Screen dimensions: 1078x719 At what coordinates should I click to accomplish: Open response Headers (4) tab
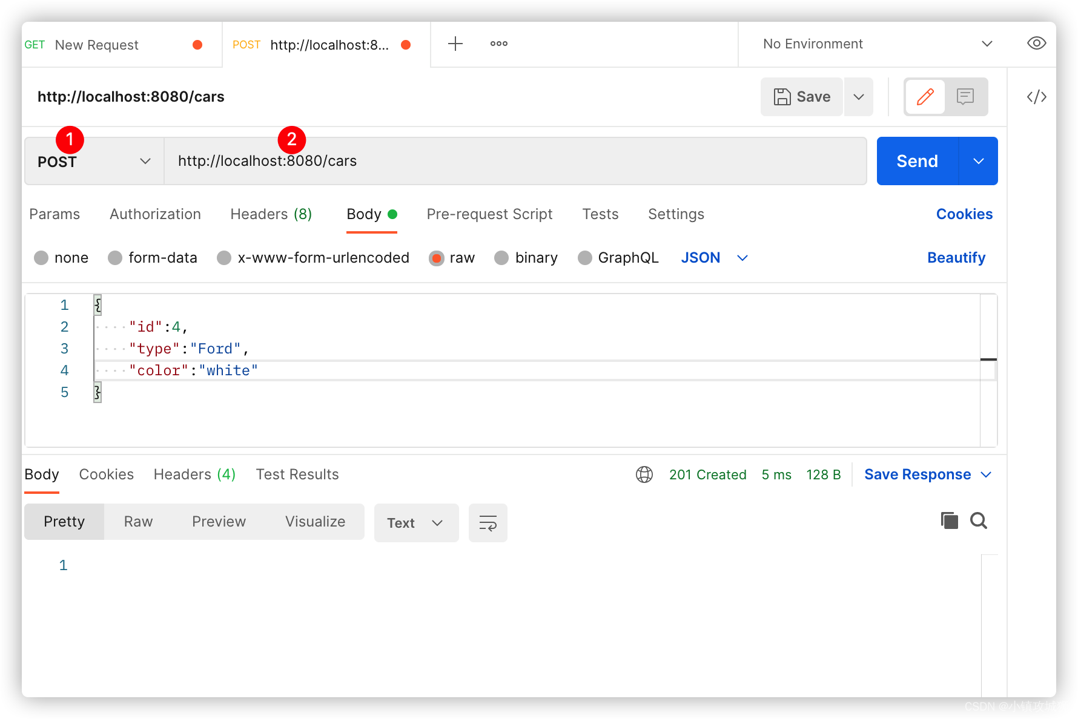(194, 474)
